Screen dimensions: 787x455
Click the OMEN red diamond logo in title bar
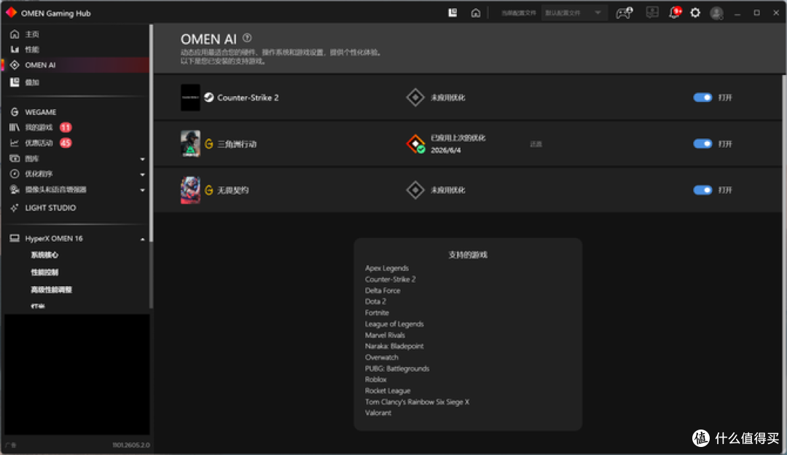[x=11, y=12]
